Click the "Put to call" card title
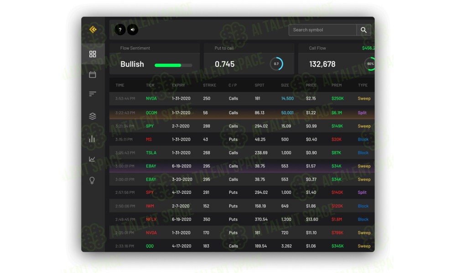Image resolution: width=456 pixels, height=273 pixels. click(x=224, y=48)
